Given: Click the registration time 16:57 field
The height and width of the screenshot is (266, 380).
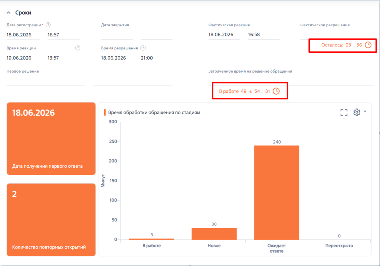Looking at the screenshot, I should 64,35.
